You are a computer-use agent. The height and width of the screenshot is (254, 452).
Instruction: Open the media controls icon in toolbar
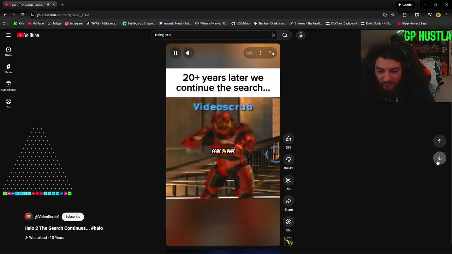430,15
